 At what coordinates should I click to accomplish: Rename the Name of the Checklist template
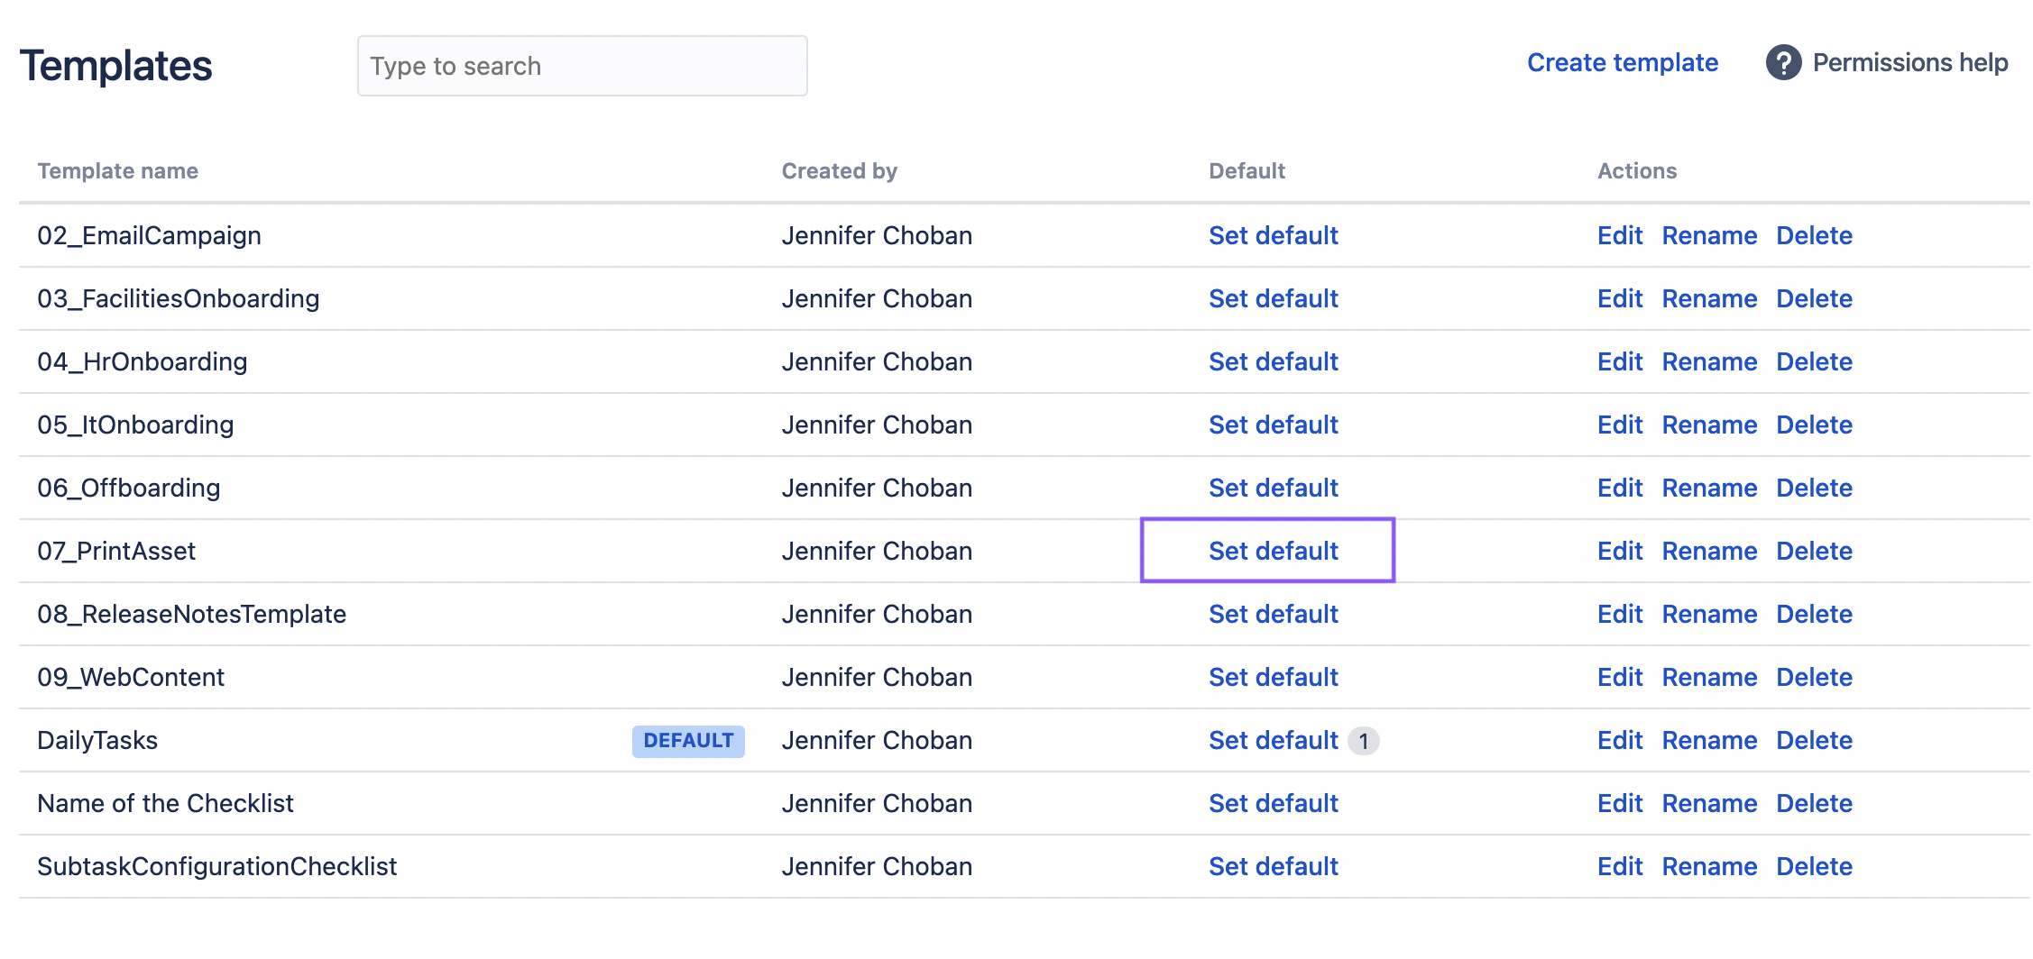pyautogui.click(x=1708, y=803)
